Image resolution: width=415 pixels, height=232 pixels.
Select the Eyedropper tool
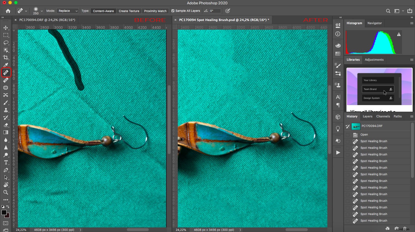click(6, 65)
